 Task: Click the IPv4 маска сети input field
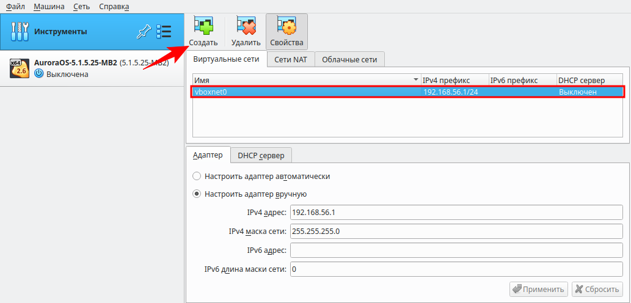pyautogui.click(x=456, y=231)
